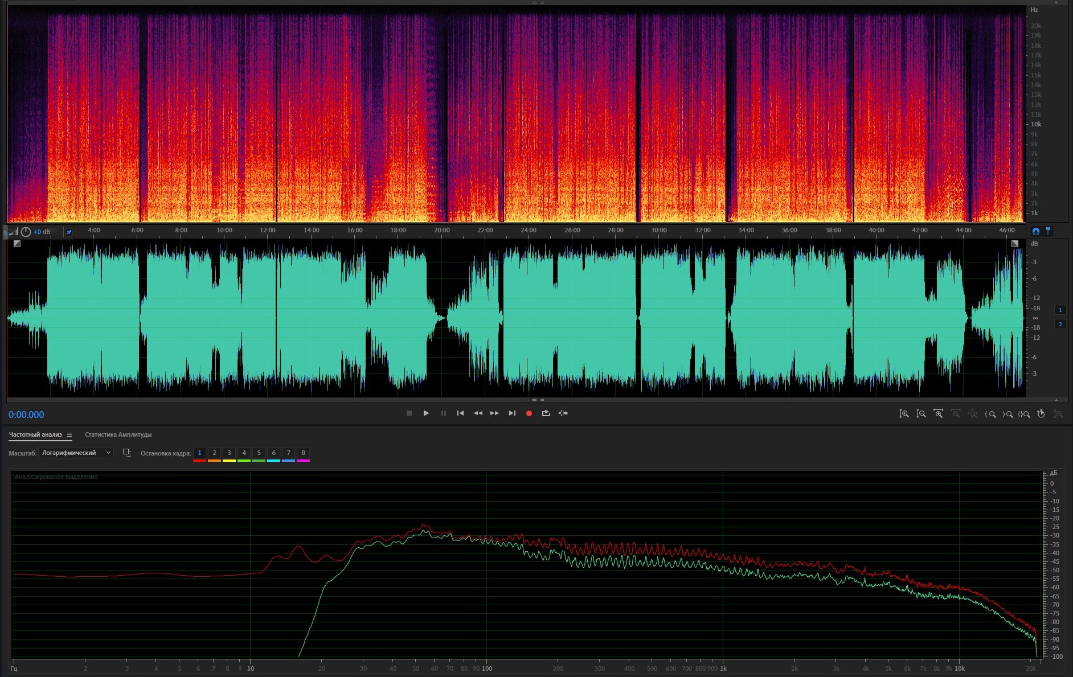Image resolution: width=1073 pixels, height=677 pixels.
Task: Click the red Record button
Action: tap(529, 413)
